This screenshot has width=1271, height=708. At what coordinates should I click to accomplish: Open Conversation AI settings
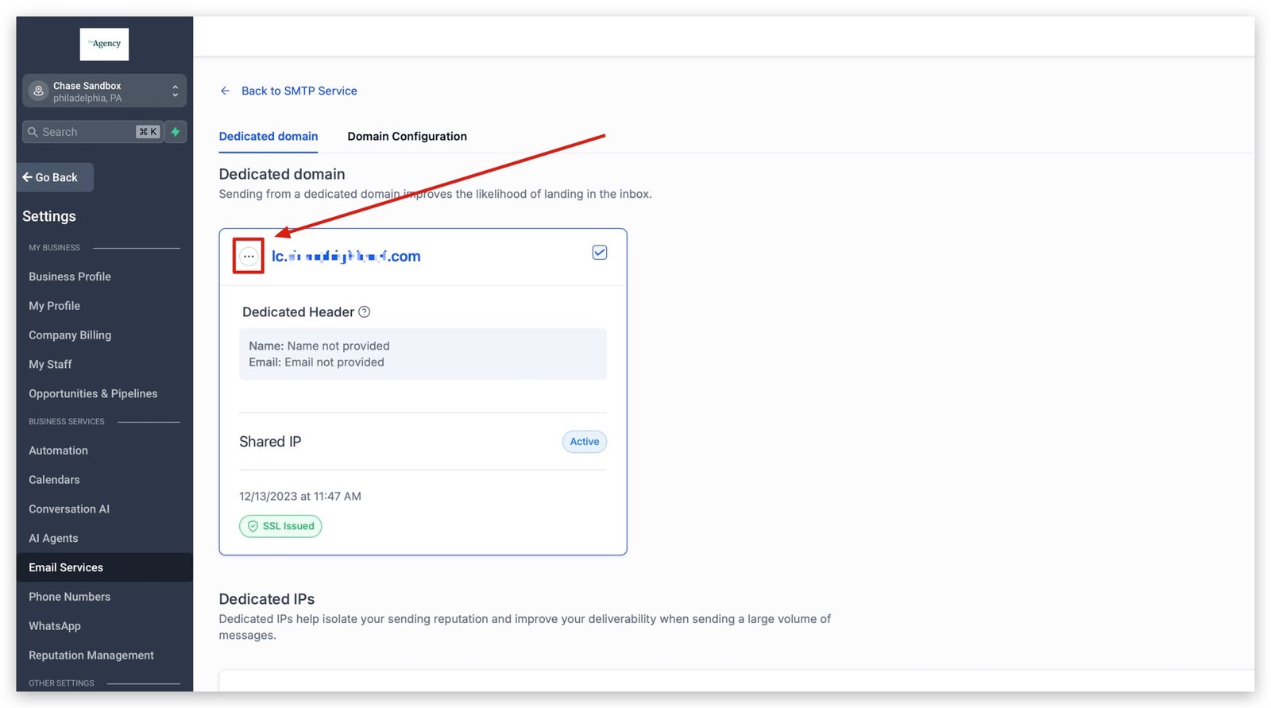point(69,509)
